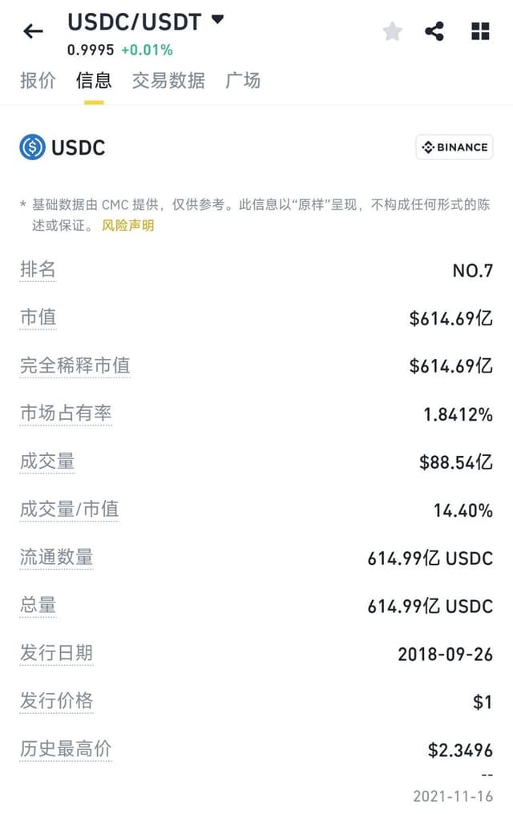
Task: Click the USDC coin logo
Action: (32, 147)
